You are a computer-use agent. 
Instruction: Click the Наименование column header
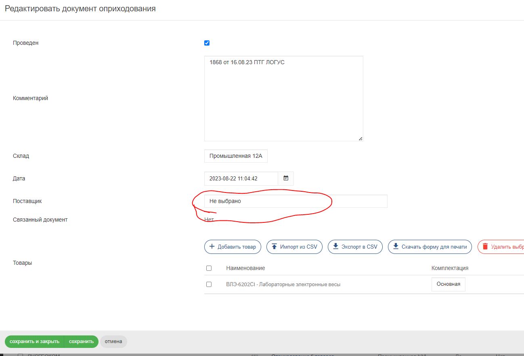pos(245,268)
